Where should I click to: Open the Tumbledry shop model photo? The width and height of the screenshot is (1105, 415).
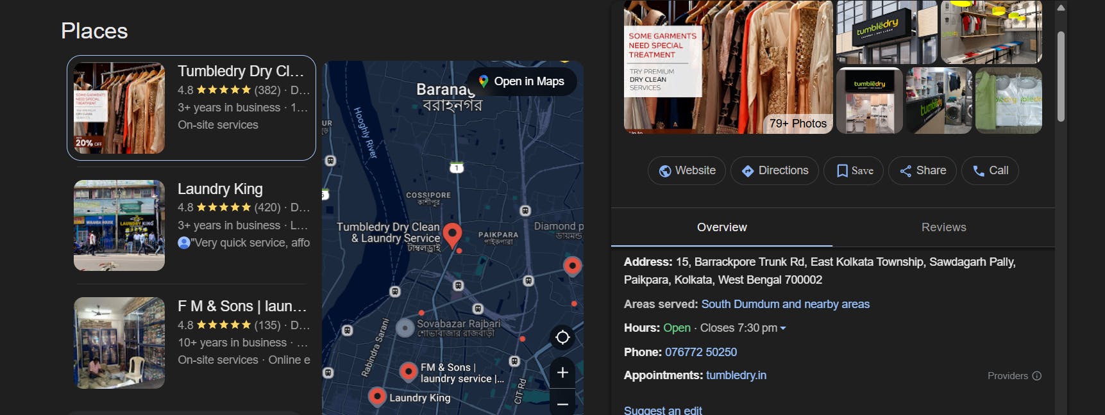click(x=870, y=101)
